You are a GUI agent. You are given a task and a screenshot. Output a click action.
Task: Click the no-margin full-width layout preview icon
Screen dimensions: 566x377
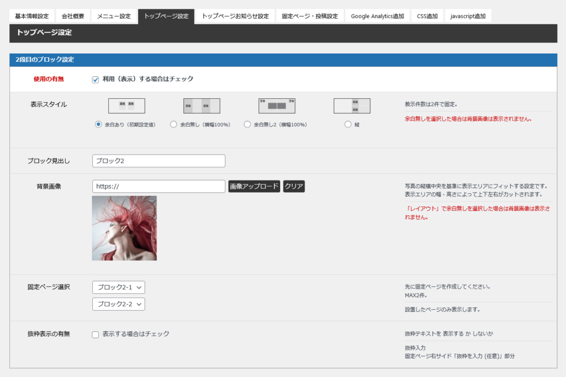(x=202, y=105)
